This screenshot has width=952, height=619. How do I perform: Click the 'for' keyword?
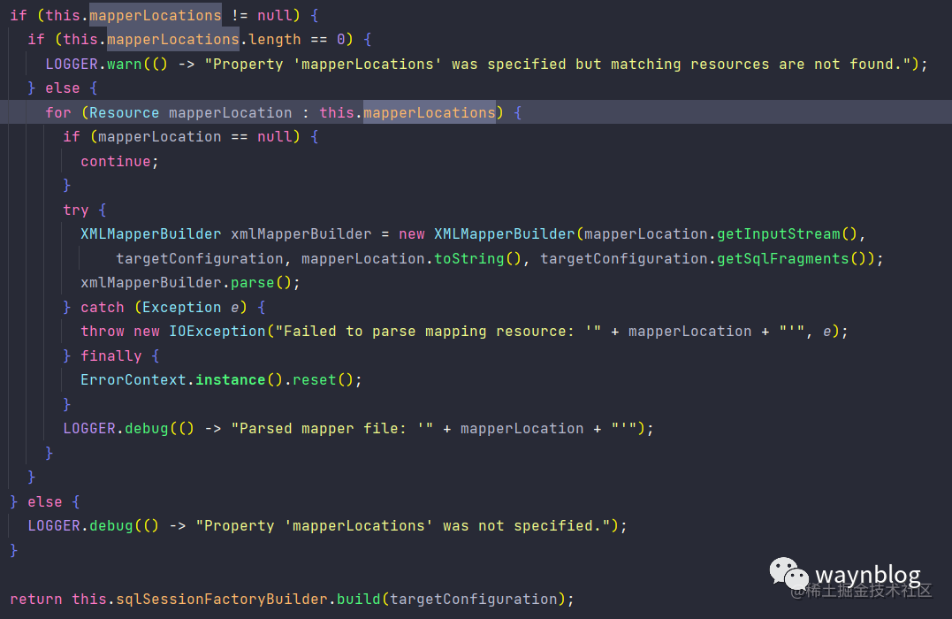[58, 112]
